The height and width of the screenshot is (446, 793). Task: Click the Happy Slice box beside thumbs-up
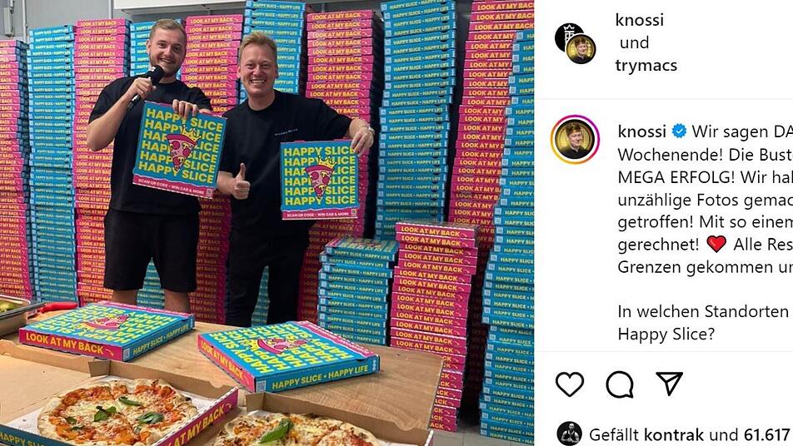point(320,180)
